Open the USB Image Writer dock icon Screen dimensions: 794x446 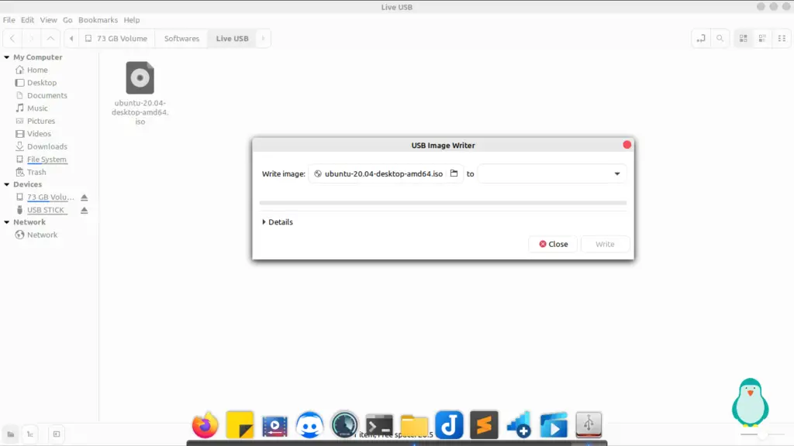[589, 425]
